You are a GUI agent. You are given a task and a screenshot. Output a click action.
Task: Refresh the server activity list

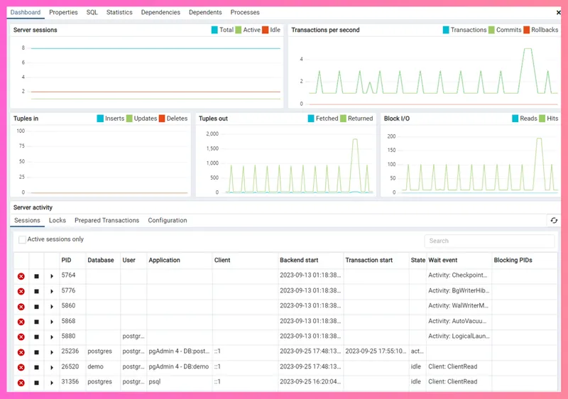(x=554, y=220)
